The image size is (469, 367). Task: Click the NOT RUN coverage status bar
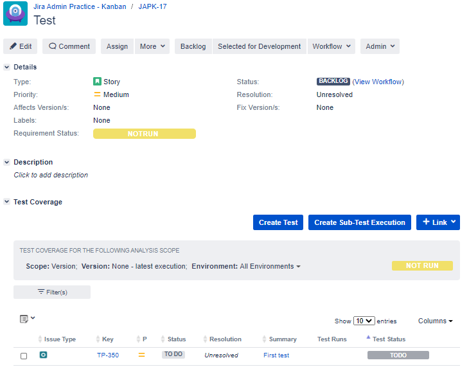point(422,266)
